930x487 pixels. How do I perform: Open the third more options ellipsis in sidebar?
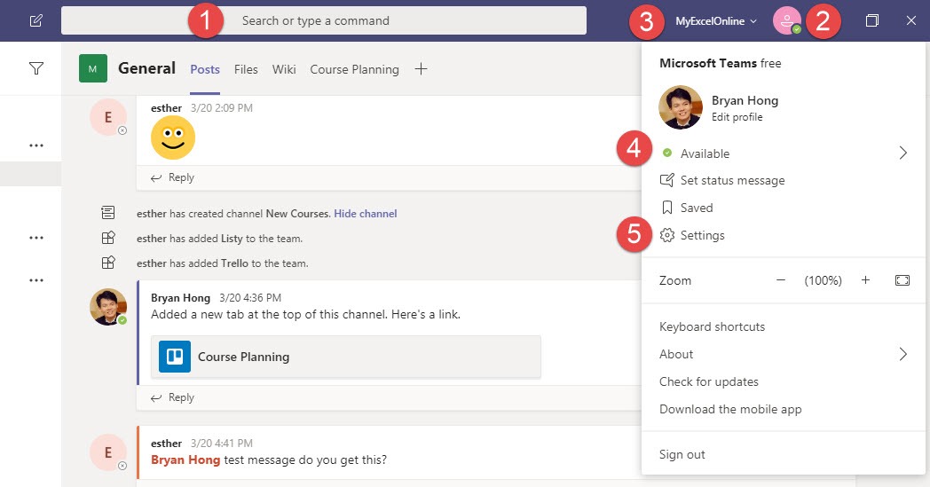click(36, 280)
